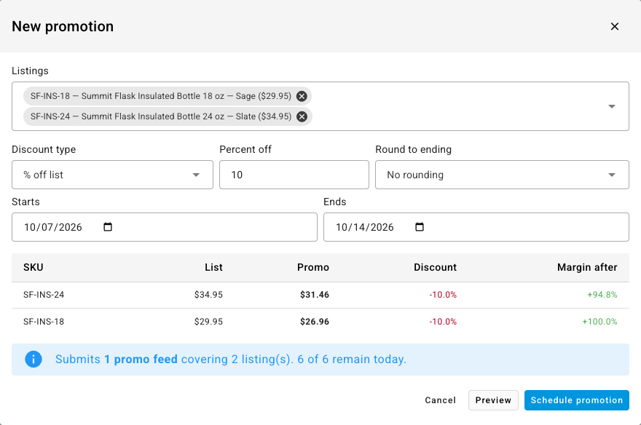Open the Ends date calendar picker

pos(420,227)
